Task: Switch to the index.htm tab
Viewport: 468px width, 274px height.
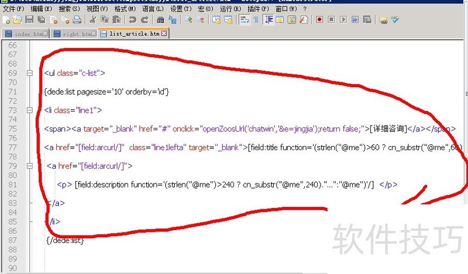Action: pyautogui.click(x=25, y=34)
